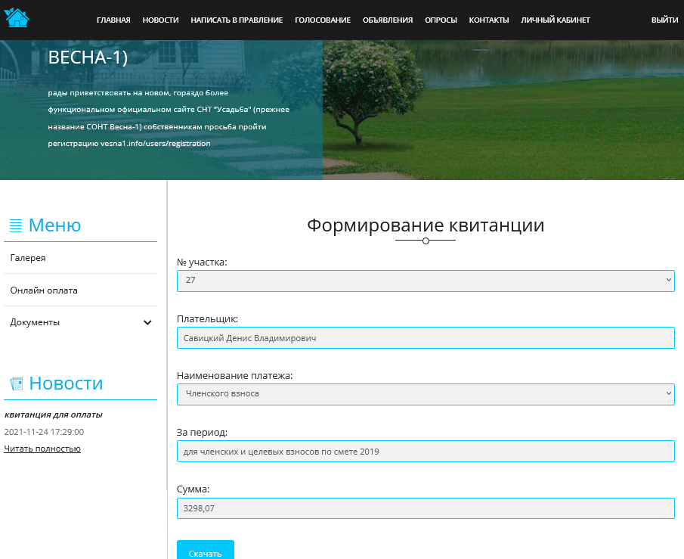Open the ГЛАВНАЯ menu item
This screenshot has width=684, height=559.
pyautogui.click(x=113, y=20)
